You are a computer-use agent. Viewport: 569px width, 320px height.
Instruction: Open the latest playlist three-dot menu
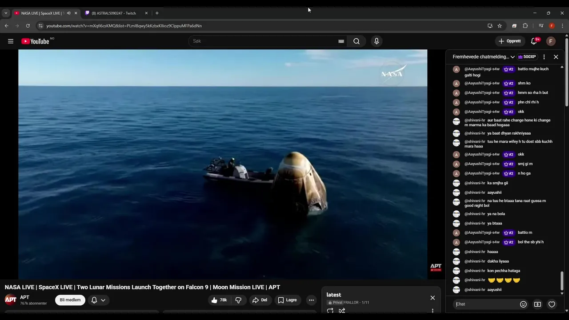pos(433,311)
